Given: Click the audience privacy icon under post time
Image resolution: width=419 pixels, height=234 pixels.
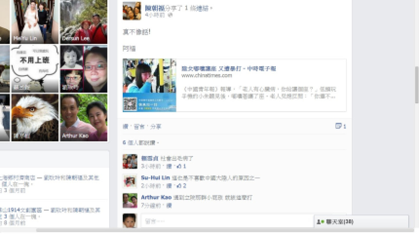Looking at the screenshot, I should pos(170,15).
